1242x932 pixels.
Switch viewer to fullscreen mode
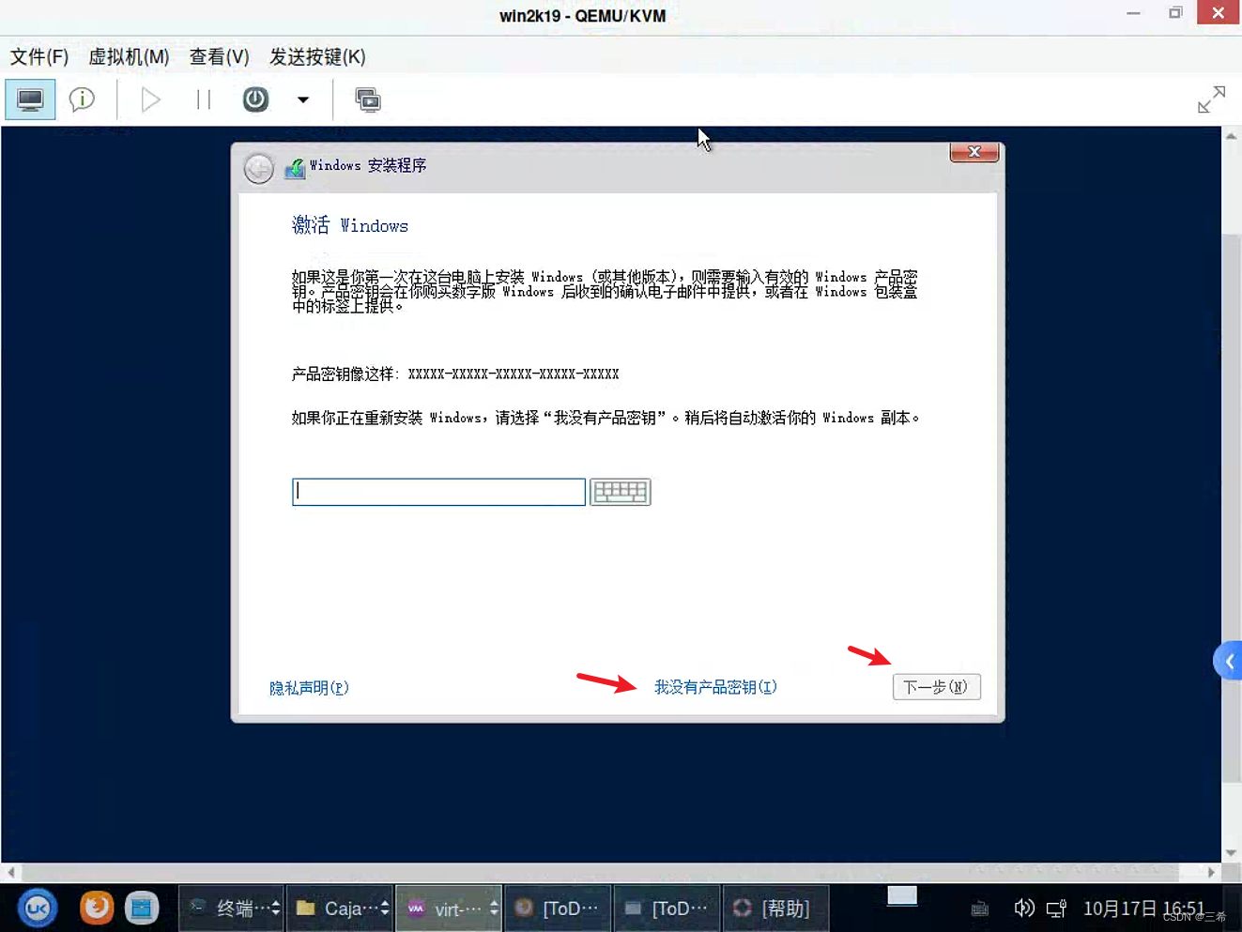pyautogui.click(x=1211, y=99)
